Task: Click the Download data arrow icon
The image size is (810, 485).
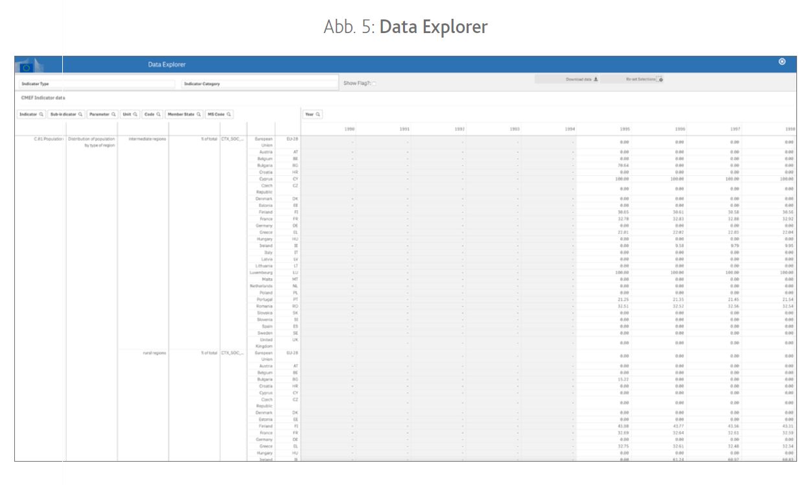Action: (596, 79)
